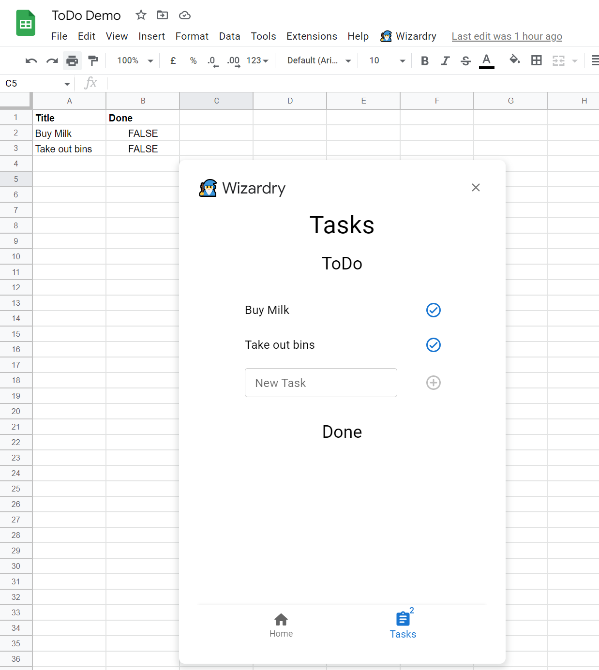Open version history via Last edit link
Image resolution: width=599 pixels, height=670 pixels.
tap(507, 36)
